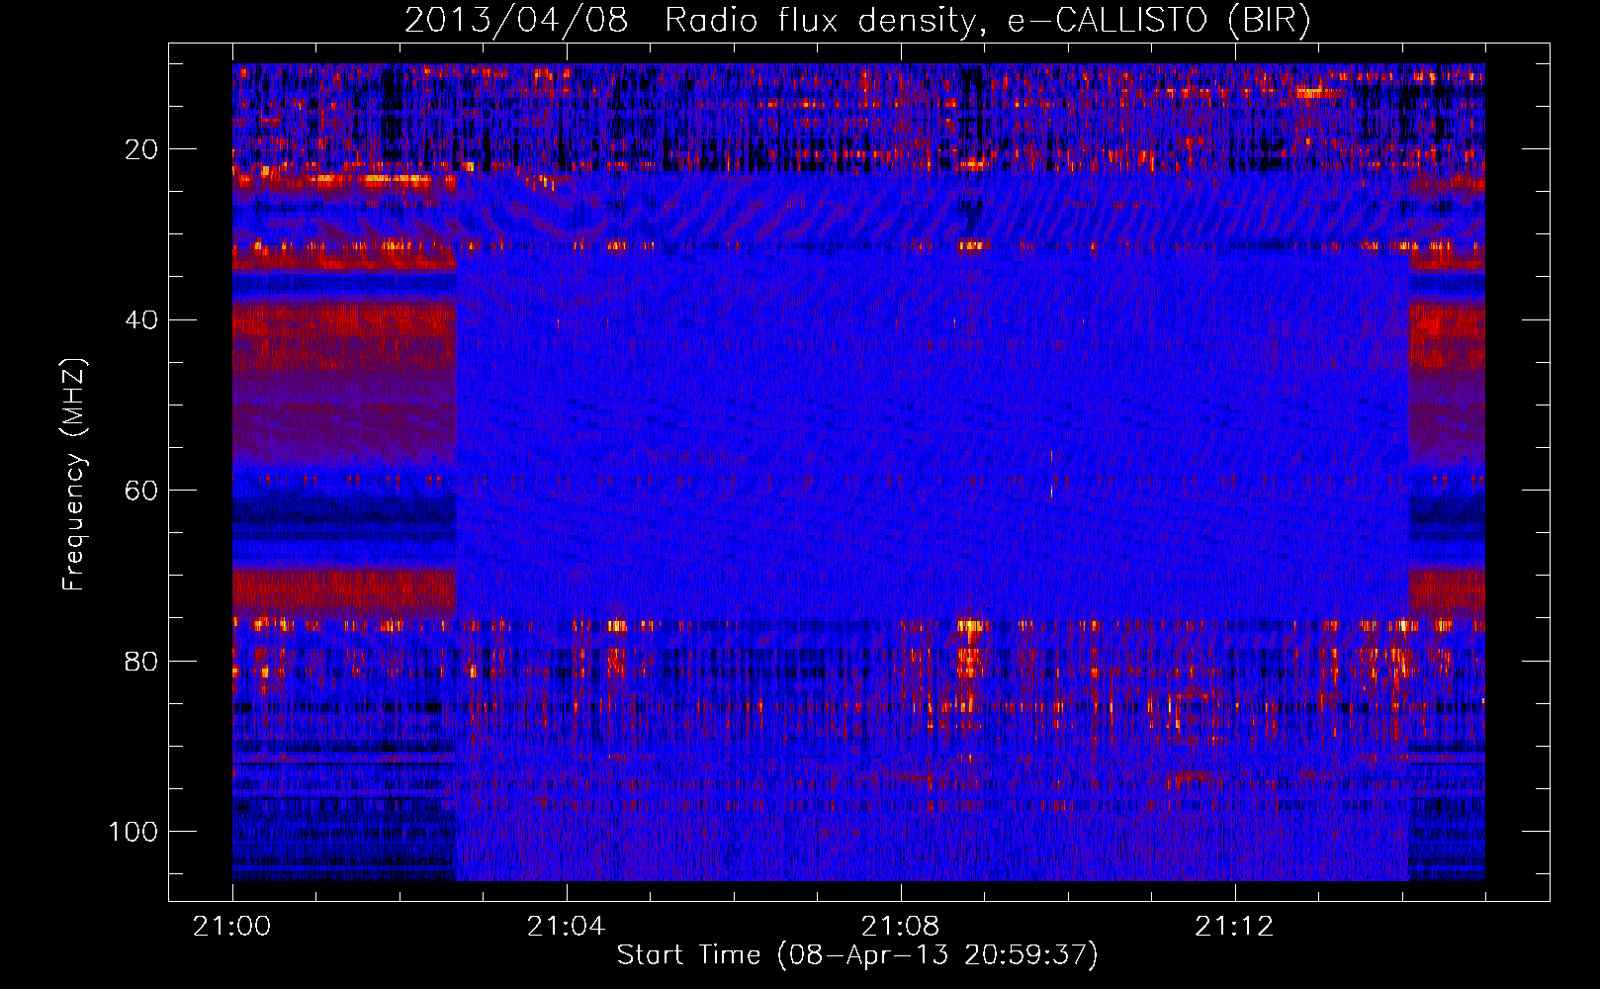Click the '20' frequency tick label

pos(141,149)
